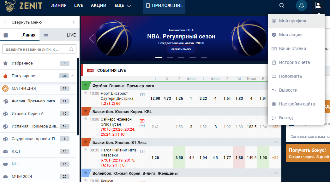Click soccer ball icon for Англия Премьер-лига

tap(5, 101)
